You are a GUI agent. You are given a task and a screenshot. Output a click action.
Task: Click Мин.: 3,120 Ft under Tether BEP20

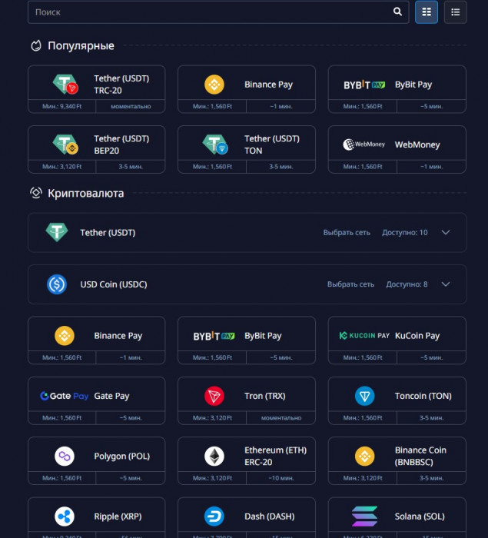pos(61,167)
